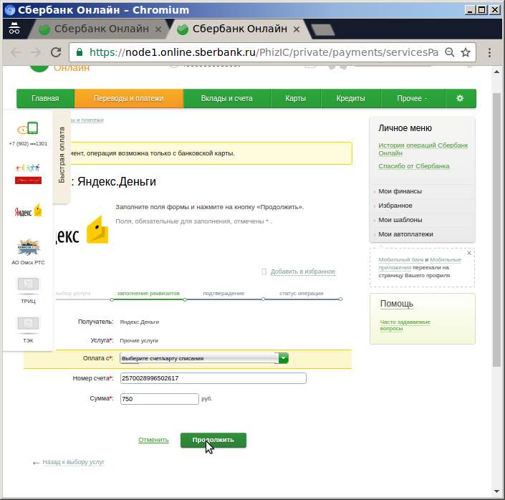Close the first Сбербанк Онлайн tab
The image size is (505, 500).
coord(158,29)
